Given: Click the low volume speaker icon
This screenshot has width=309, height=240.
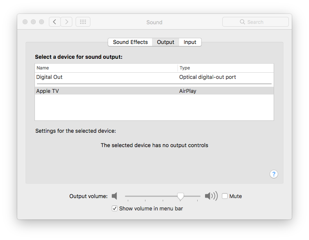Looking at the screenshot, I should (x=115, y=196).
